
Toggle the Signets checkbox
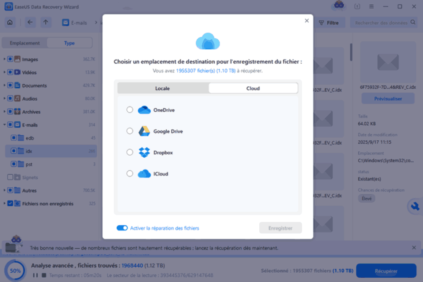pyautogui.click(x=10, y=177)
